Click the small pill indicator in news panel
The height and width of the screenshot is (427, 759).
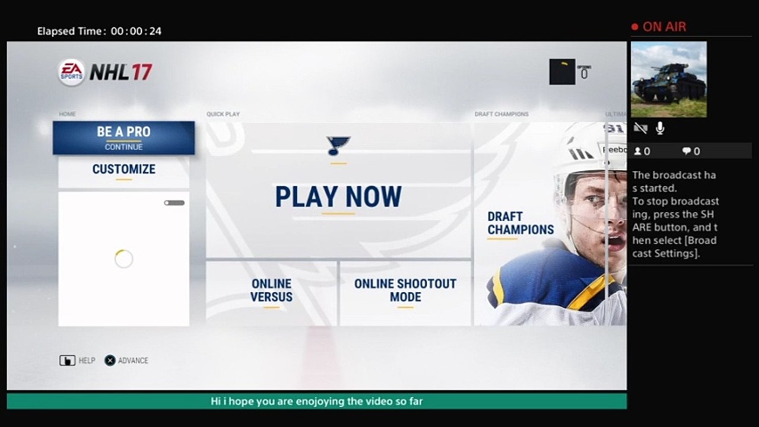(174, 203)
